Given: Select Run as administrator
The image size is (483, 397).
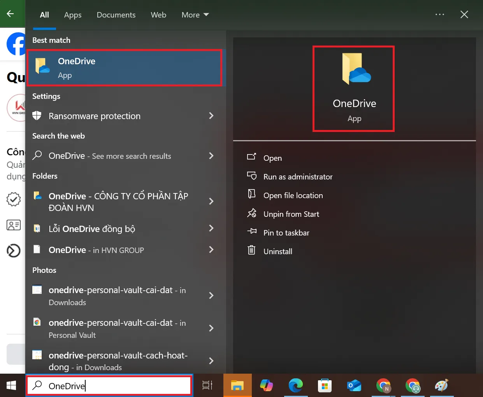Looking at the screenshot, I should click(298, 177).
